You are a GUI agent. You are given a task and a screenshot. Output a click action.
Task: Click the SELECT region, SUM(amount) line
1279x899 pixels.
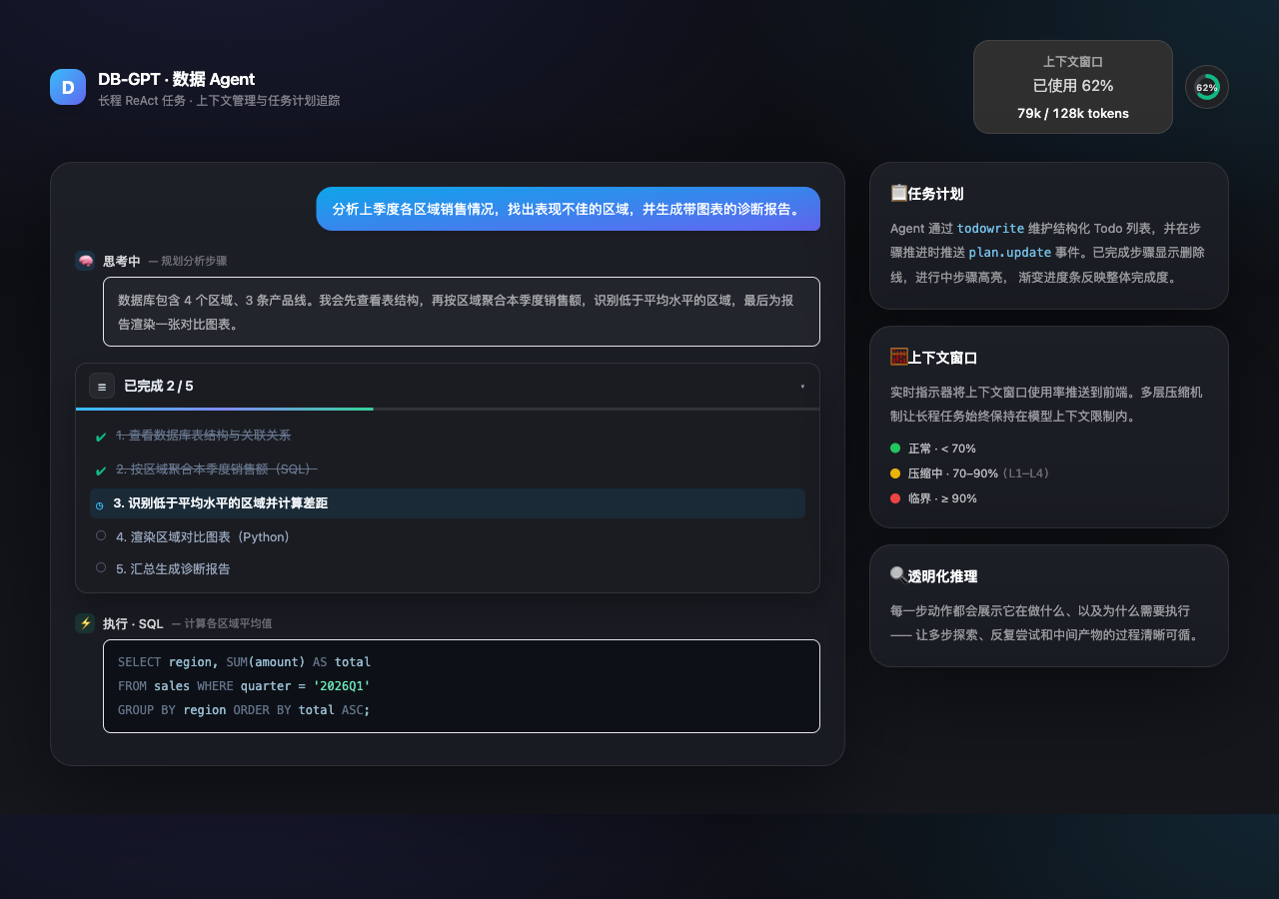[x=244, y=662]
